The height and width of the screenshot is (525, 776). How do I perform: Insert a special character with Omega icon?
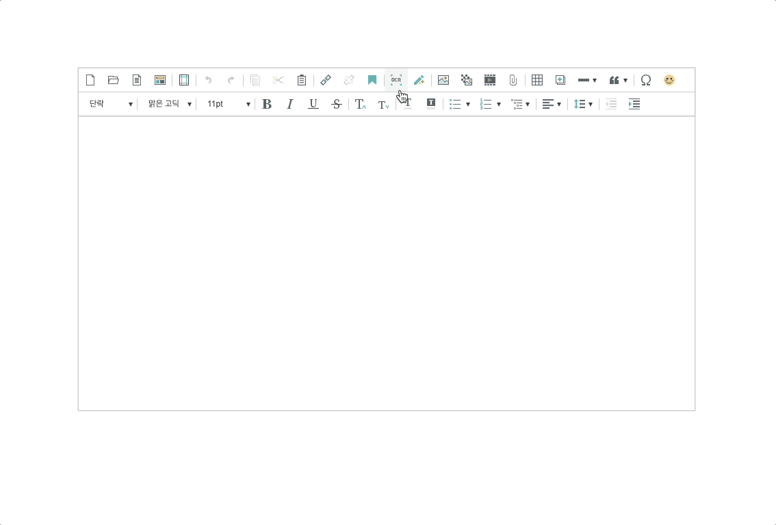pos(645,80)
